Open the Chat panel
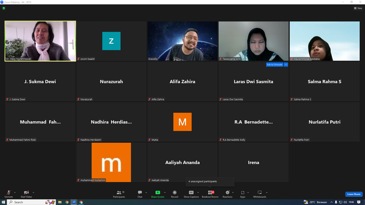 (x=140, y=194)
